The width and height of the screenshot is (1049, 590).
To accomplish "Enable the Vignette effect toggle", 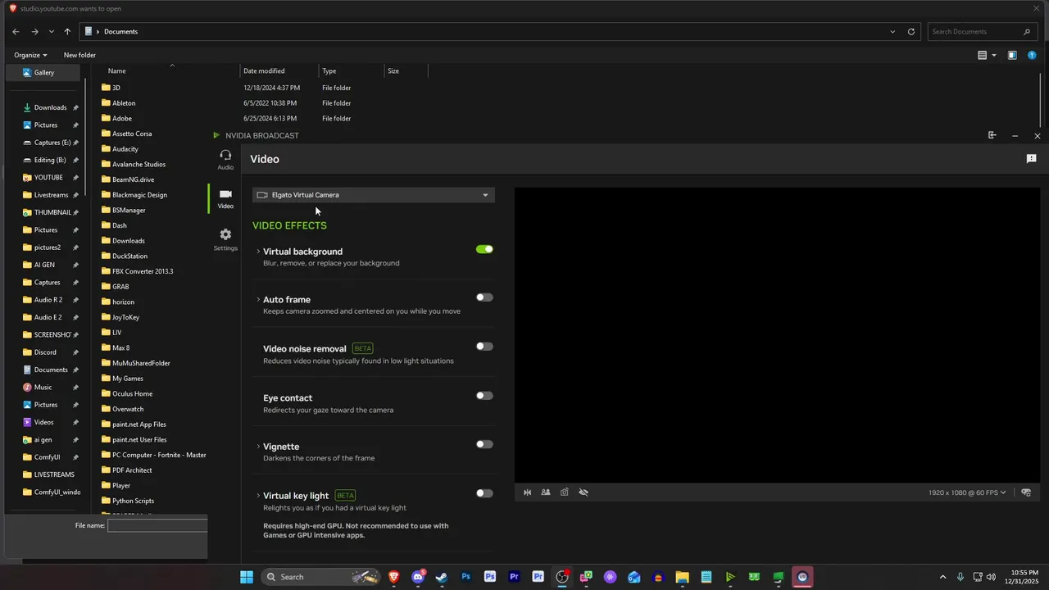I will point(484,444).
